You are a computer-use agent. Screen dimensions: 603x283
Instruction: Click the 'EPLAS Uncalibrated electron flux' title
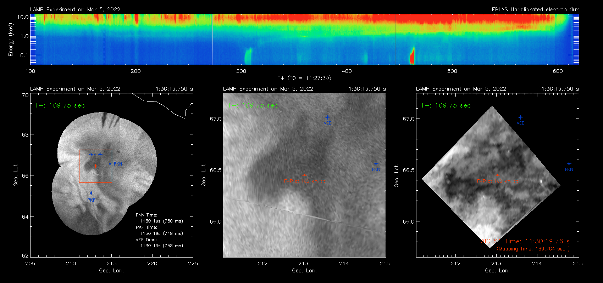click(x=535, y=10)
